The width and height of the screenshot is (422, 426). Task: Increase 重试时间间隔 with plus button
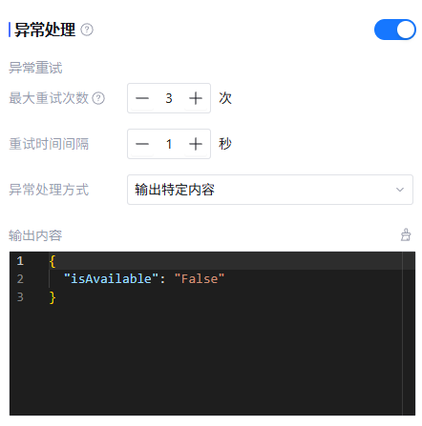196,144
